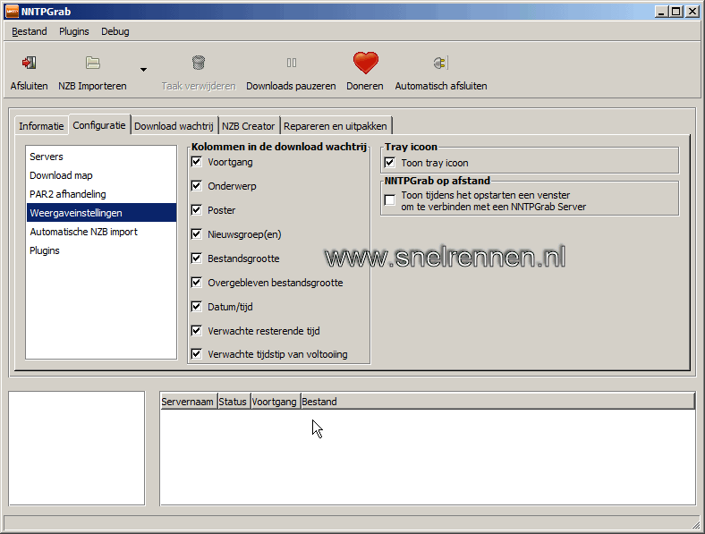Select Servers in the configuration list
The height and width of the screenshot is (534, 705).
(x=101, y=157)
